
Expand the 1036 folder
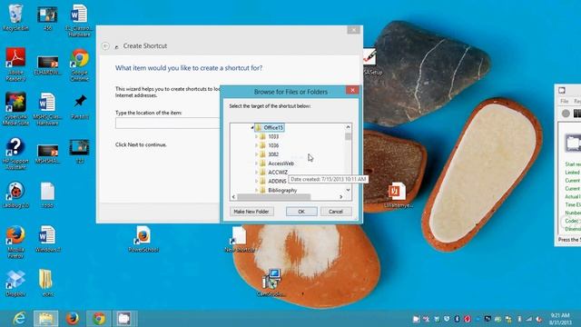pyautogui.click(x=256, y=145)
